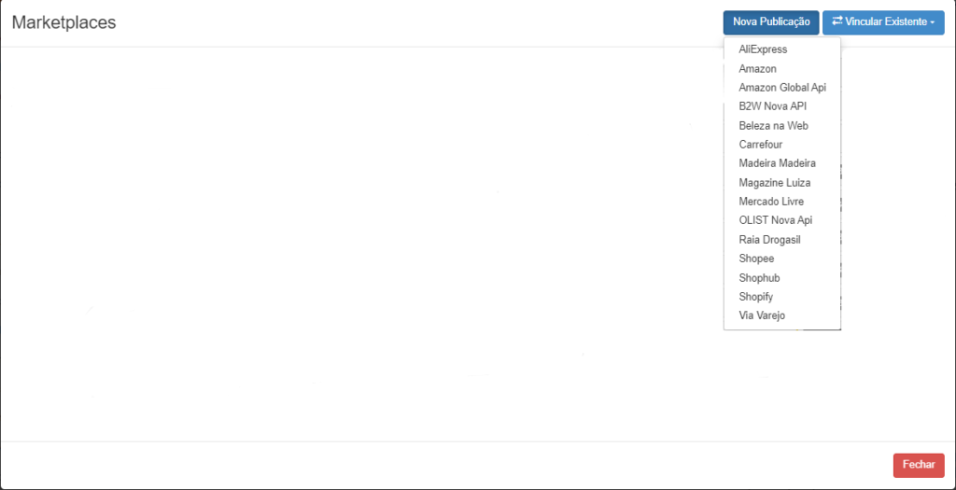Select the Shopee marketplace
Viewport: 956px width, 490px height.
point(756,259)
